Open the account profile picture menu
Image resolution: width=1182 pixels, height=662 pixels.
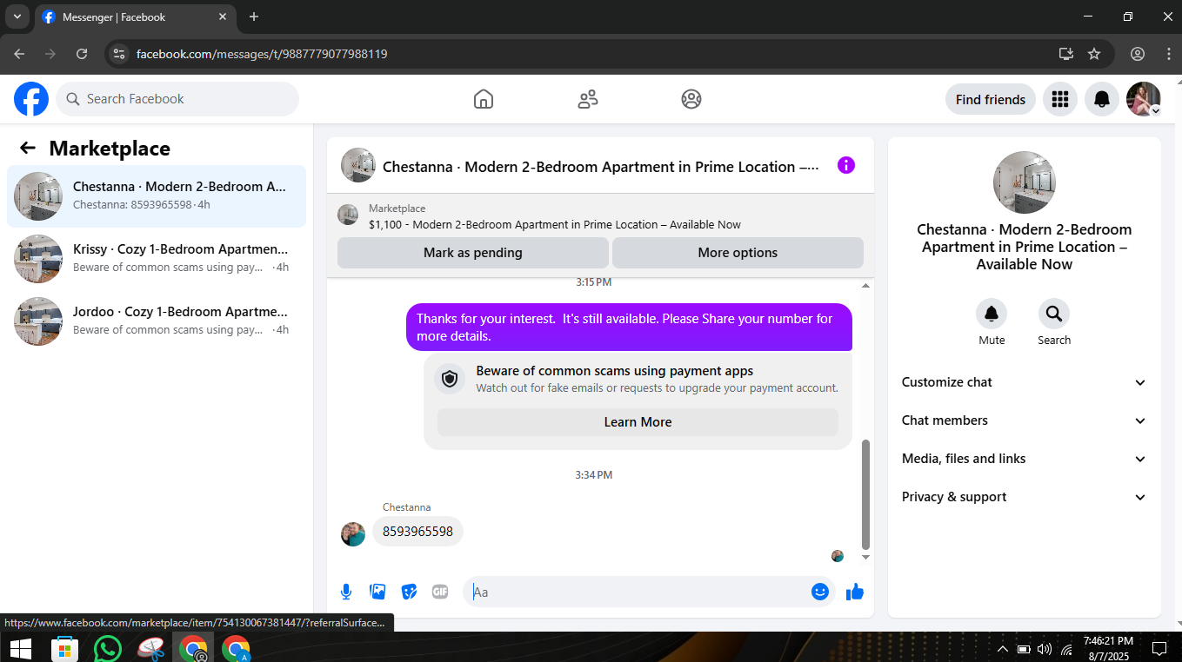1144,99
